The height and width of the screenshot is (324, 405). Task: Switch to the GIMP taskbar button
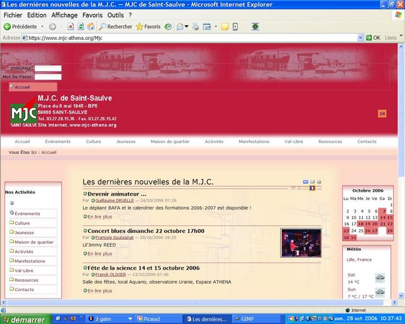click(x=256, y=319)
